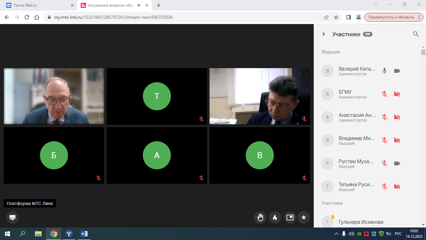Select the БГМУ participant avatar

(327, 94)
